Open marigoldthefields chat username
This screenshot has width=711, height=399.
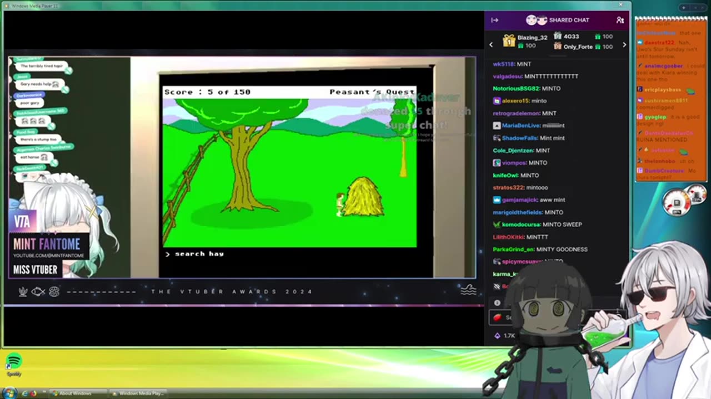517,212
